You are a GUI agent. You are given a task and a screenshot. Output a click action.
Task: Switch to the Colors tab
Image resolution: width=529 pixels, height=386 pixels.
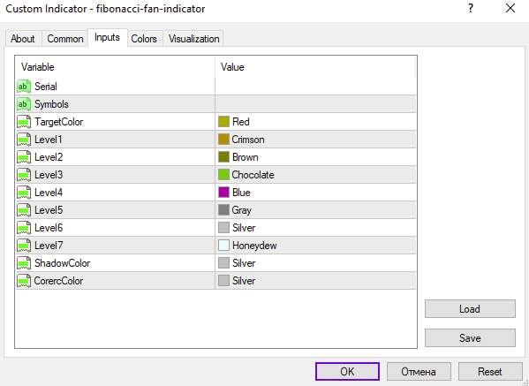(144, 39)
